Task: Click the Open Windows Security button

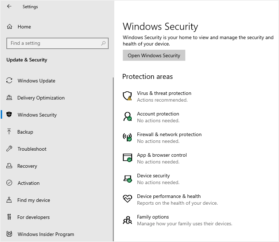Action: click(x=154, y=55)
